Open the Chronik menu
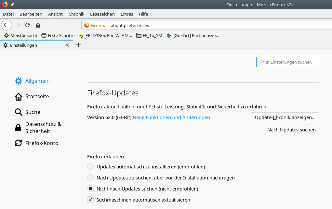The image size is (332, 209). (x=76, y=14)
